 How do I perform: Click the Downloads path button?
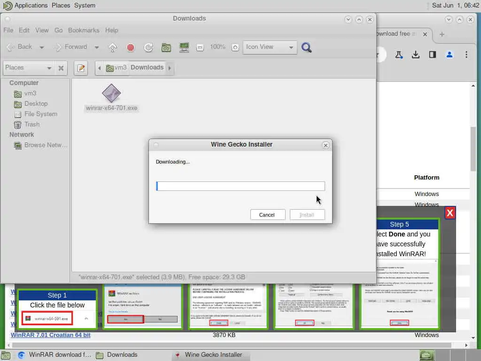point(147,68)
